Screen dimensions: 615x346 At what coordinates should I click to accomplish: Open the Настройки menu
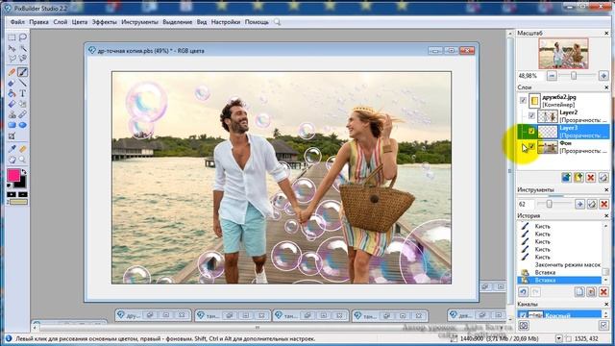(226, 22)
